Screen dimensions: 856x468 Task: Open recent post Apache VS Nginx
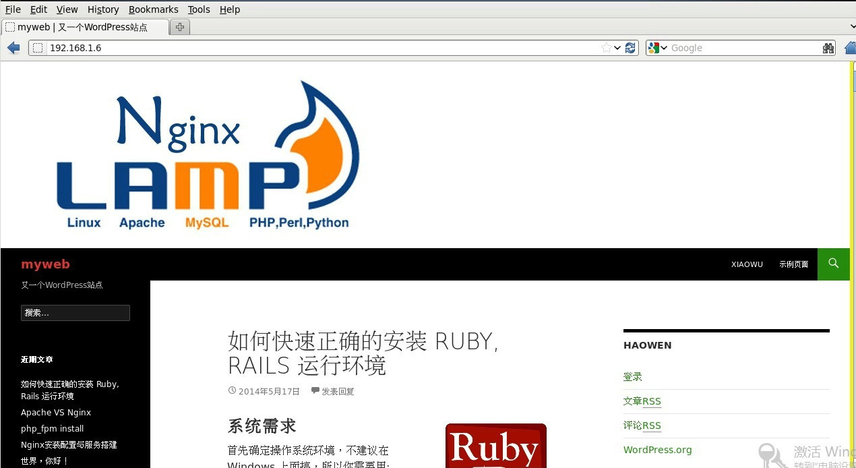point(56,412)
